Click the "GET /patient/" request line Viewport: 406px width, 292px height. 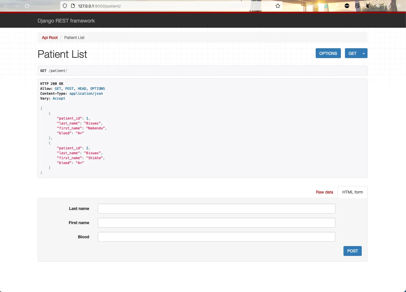(54, 71)
